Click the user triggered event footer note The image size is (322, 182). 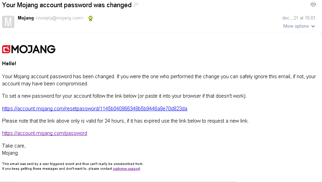coord(72,164)
